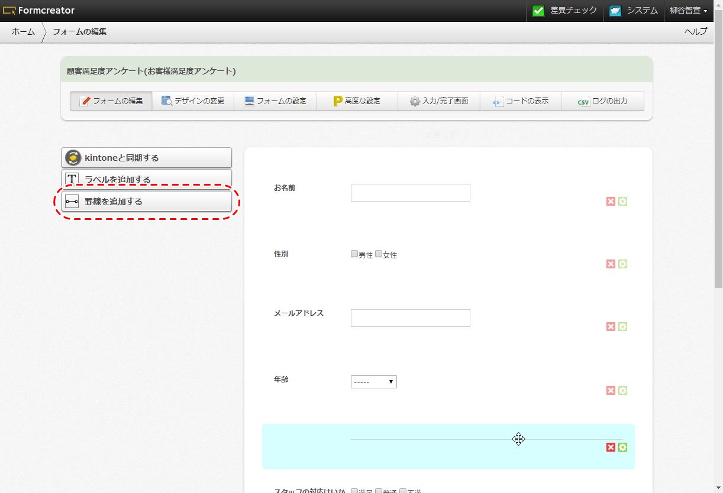Open the フォームの設定 tab
This screenshot has height=493, width=723.
[x=275, y=101]
